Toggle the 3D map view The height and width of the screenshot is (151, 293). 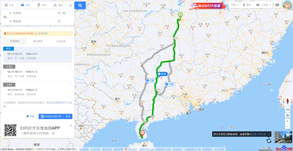click(x=288, y=110)
